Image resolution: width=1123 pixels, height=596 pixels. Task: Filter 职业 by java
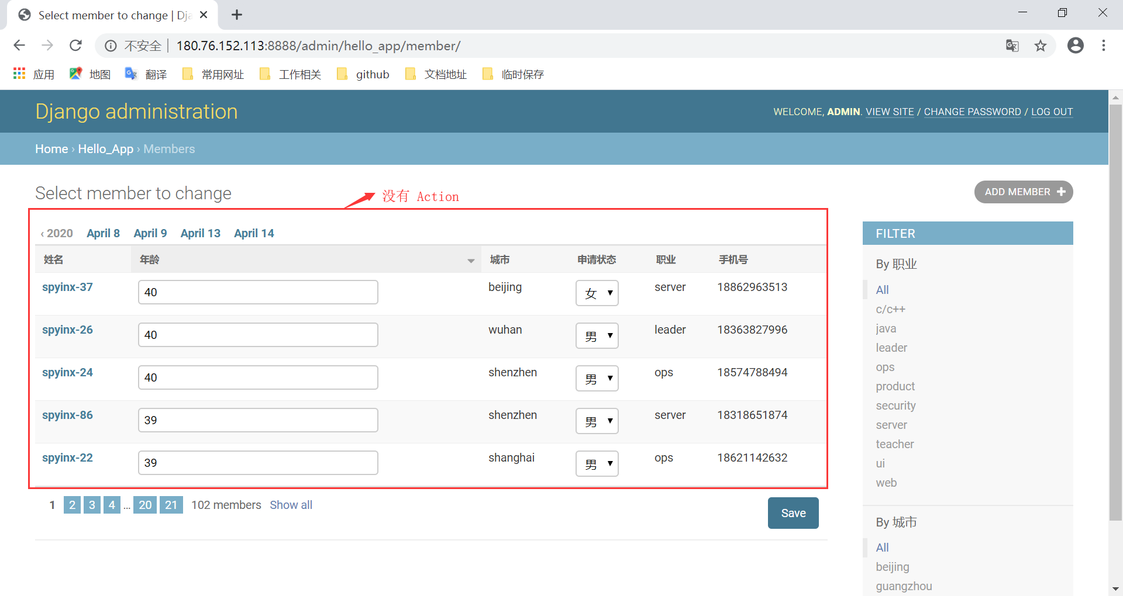pos(886,328)
